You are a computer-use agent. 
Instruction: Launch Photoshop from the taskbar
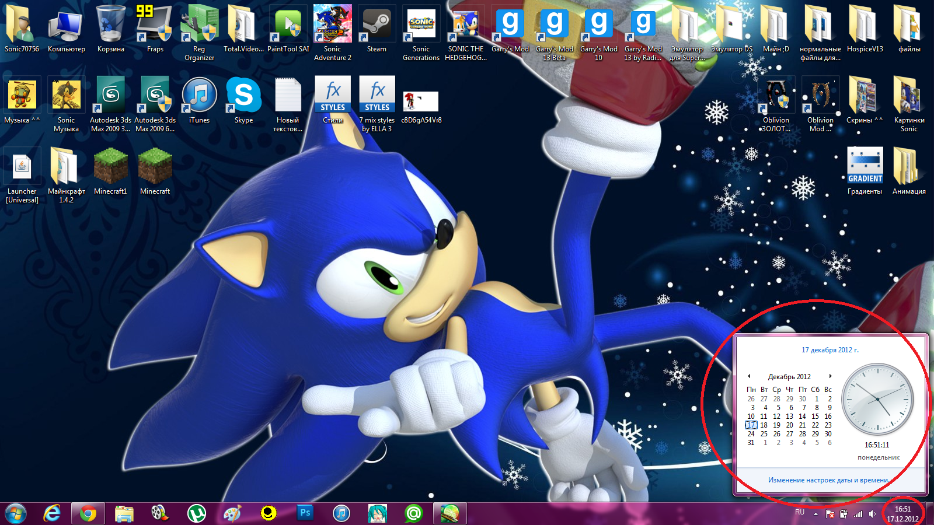(x=305, y=513)
